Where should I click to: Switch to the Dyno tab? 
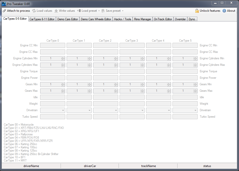pos(192,19)
